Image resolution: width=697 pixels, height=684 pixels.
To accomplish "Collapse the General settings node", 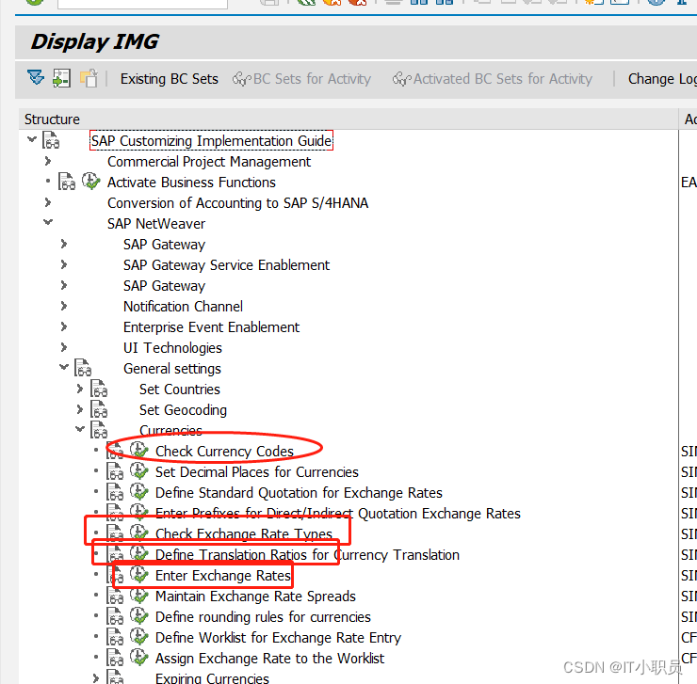I will pos(64,367).
